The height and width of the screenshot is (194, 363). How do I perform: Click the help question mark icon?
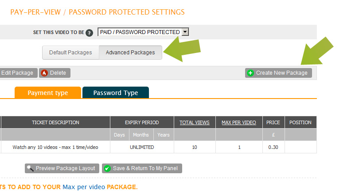pos(90,33)
